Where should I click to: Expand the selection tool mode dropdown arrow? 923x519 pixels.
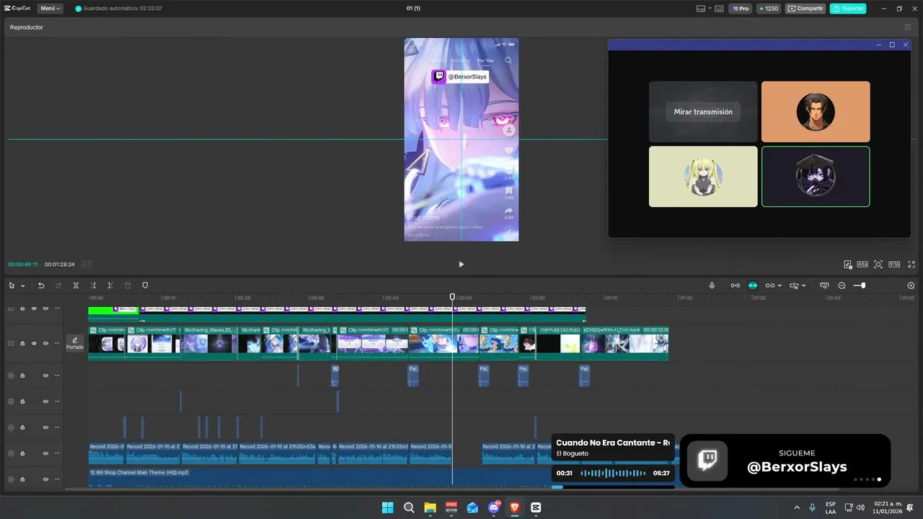[23, 286]
